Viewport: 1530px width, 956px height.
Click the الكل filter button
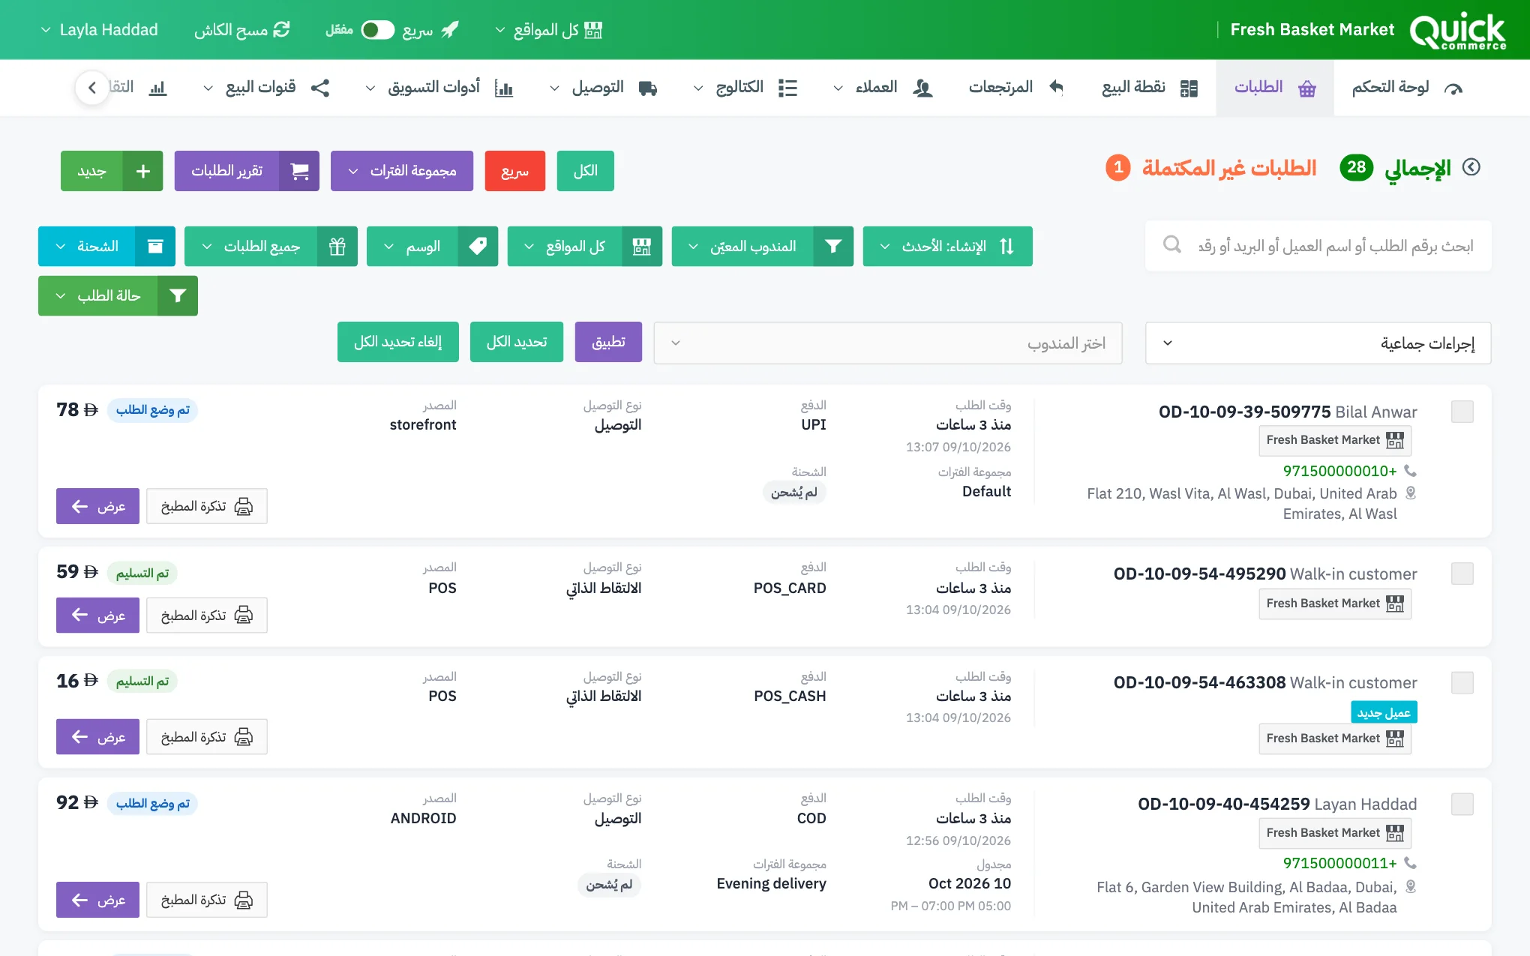pyautogui.click(x=586, y=171)
